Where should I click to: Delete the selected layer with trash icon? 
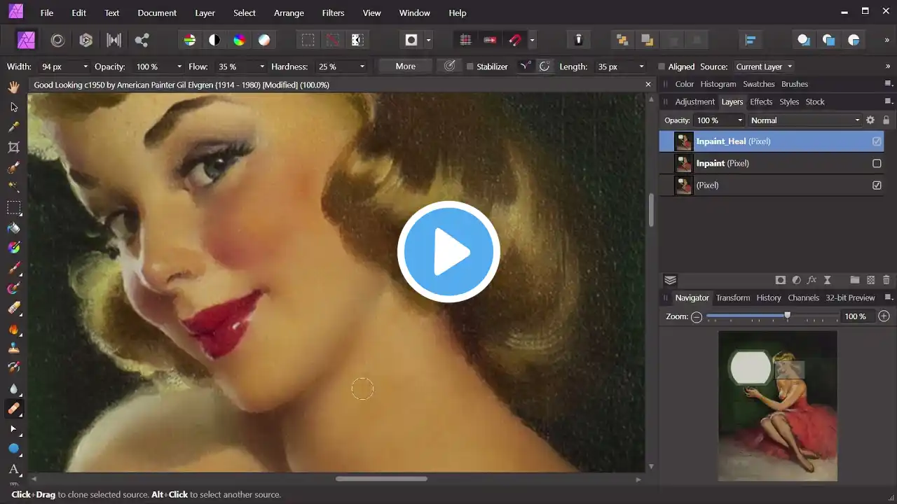tap(886, 280)
